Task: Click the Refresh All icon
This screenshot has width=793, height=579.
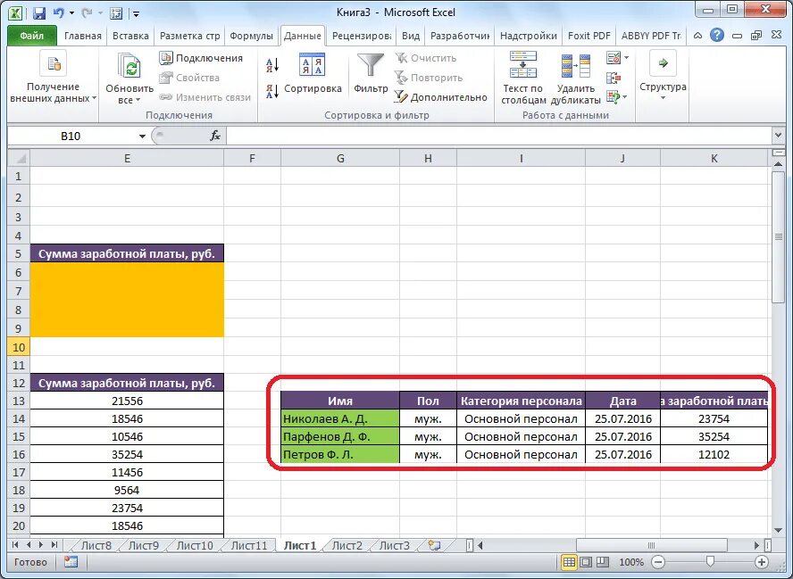Action: (x=129, y=68)
